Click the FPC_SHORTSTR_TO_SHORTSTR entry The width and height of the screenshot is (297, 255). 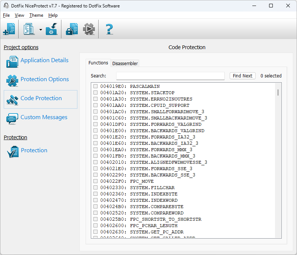pyautogui.click(x=166, y=219)
